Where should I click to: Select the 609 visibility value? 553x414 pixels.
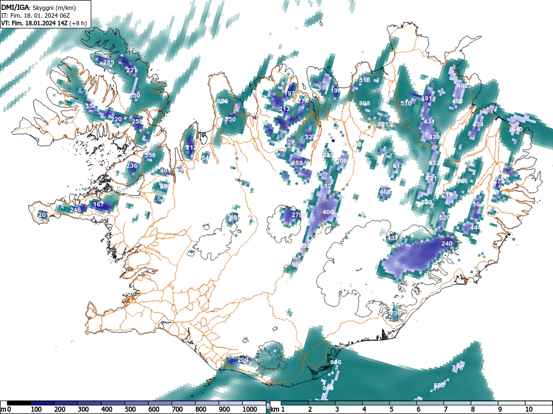tap(341, 161)
